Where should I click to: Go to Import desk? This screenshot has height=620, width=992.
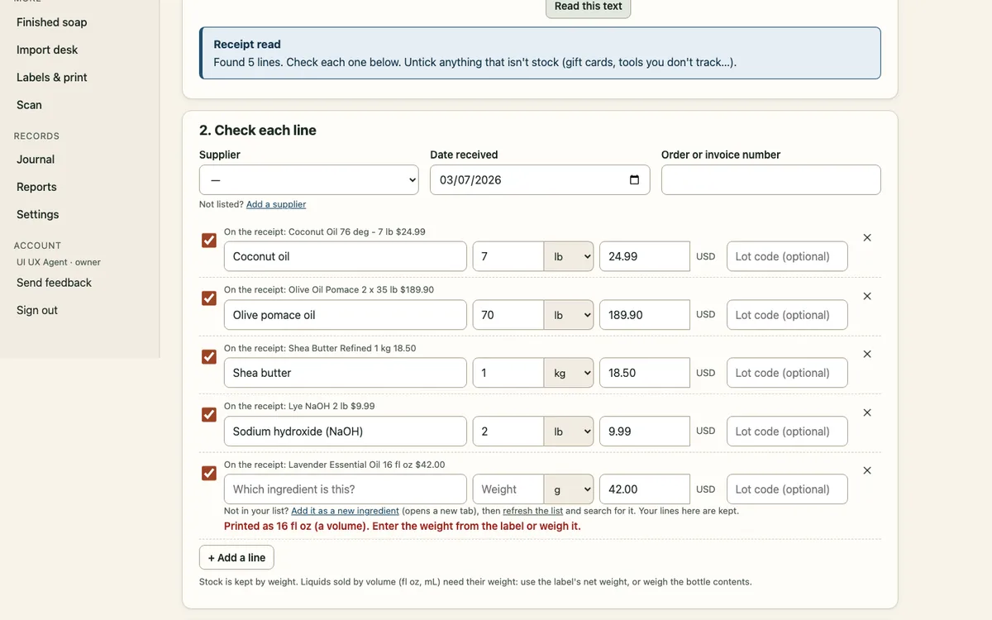click(x=47, y=50)
